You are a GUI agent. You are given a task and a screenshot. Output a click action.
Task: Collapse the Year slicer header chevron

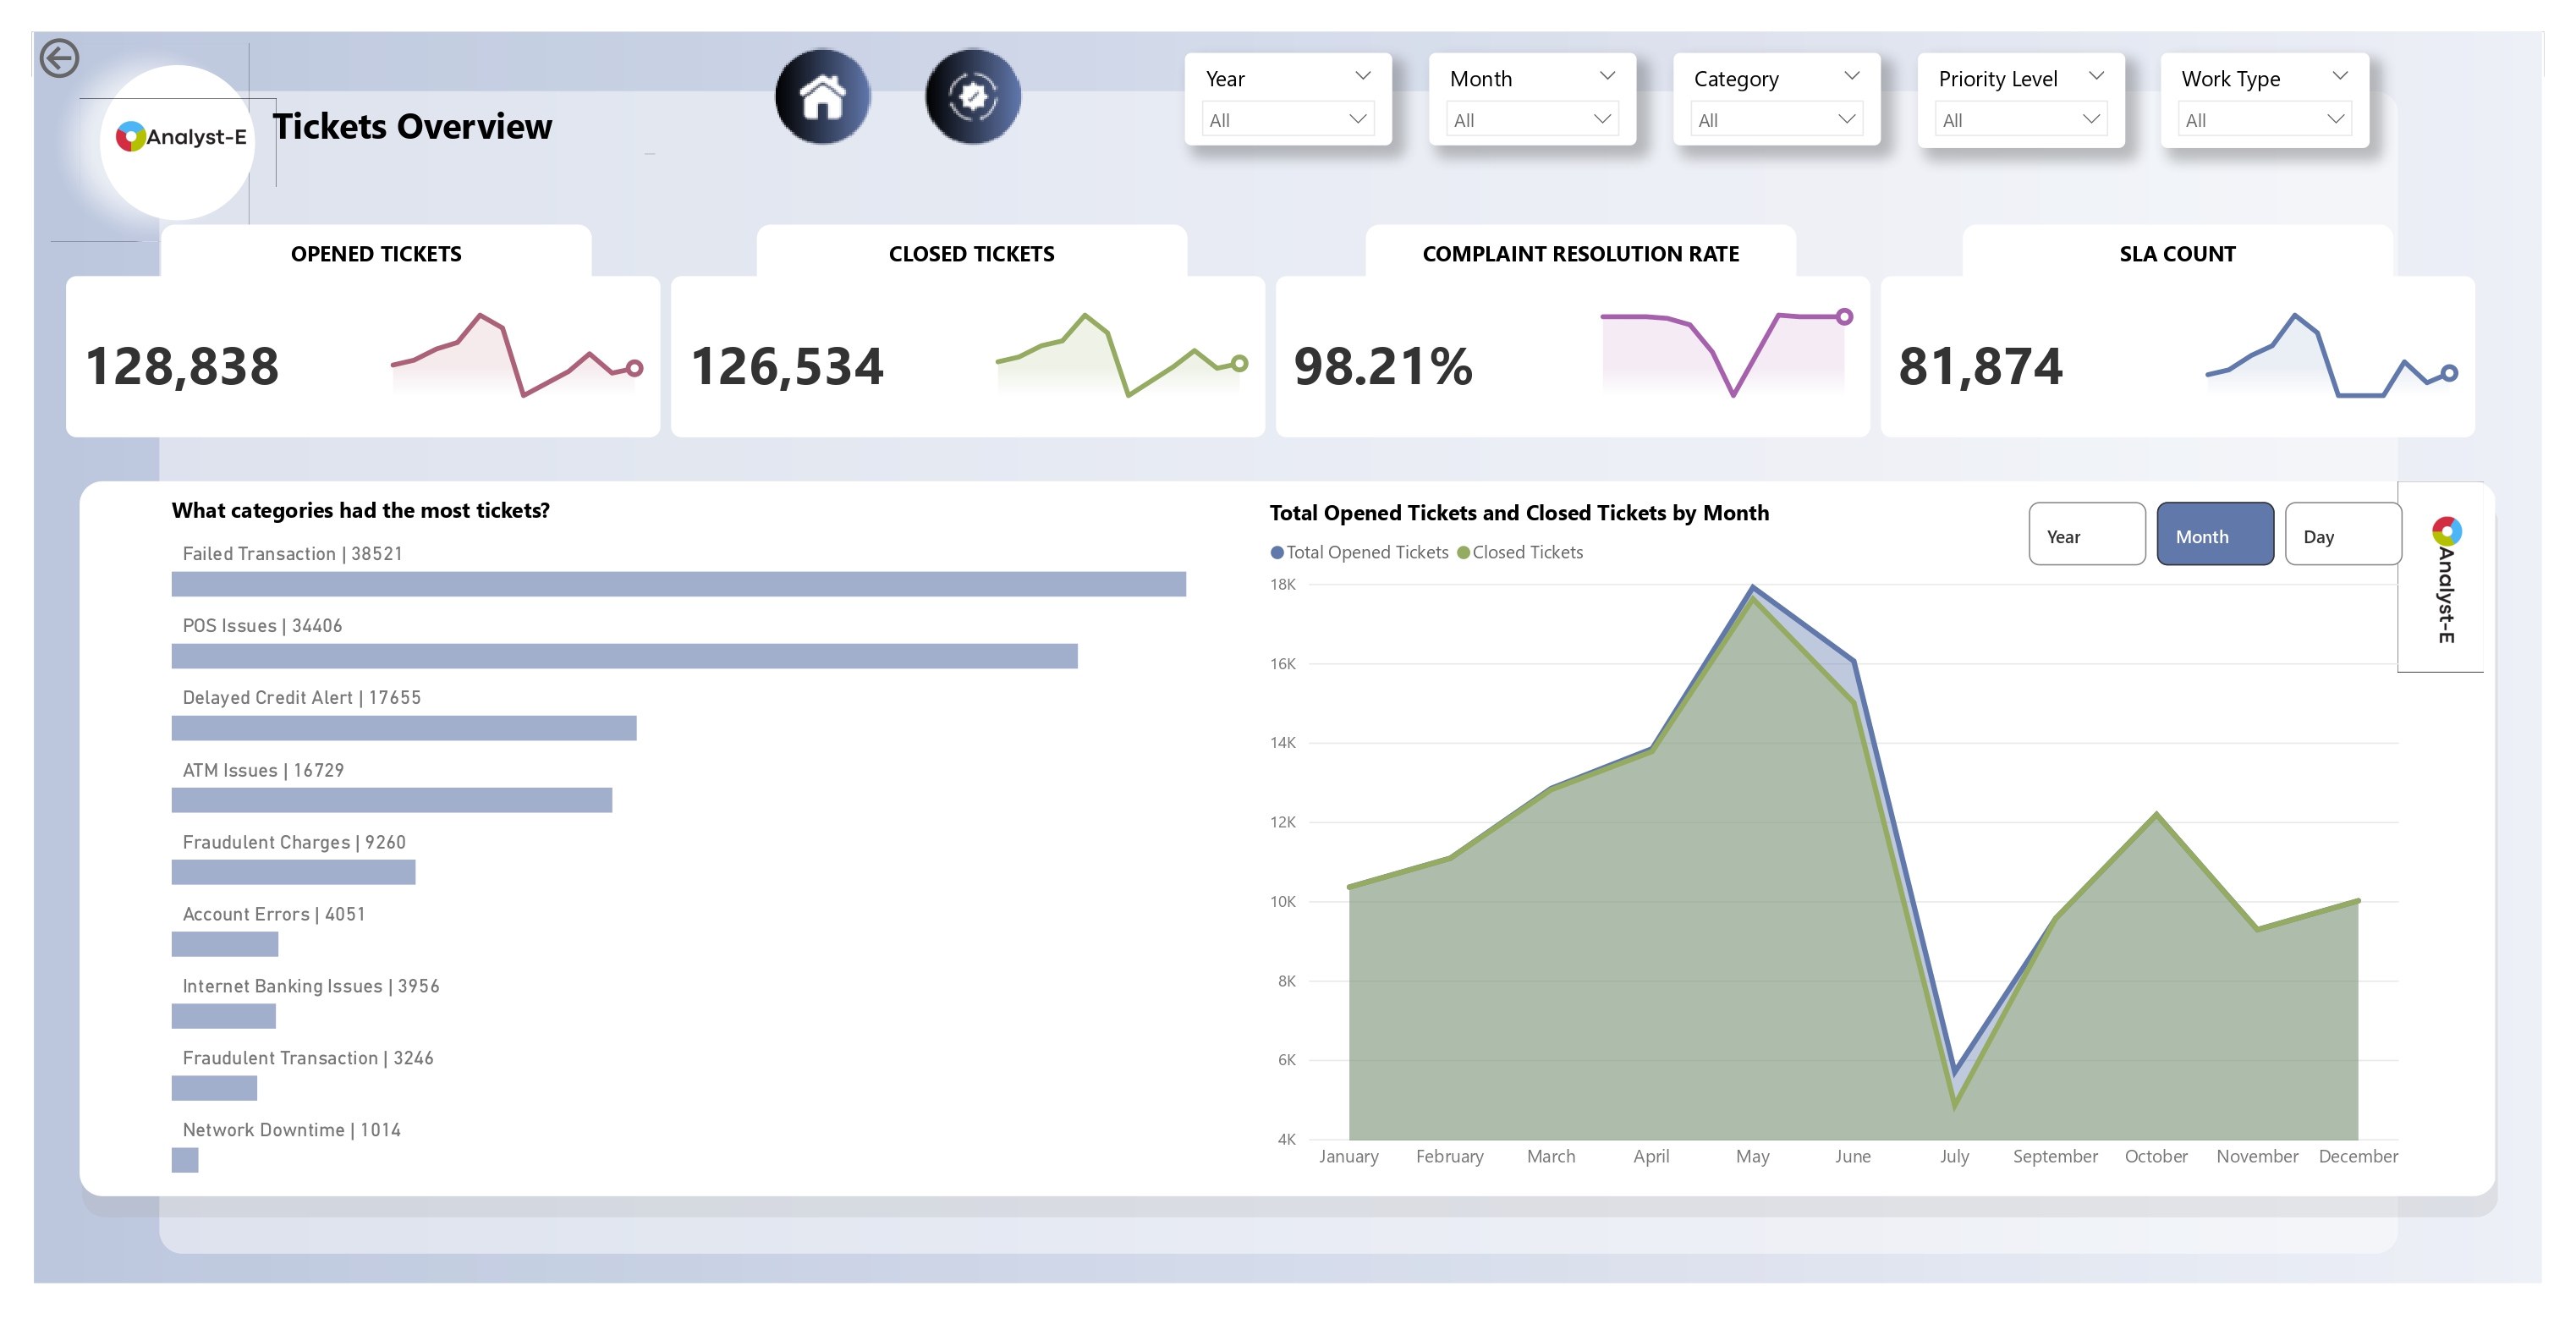click(x=1362, y=77)
